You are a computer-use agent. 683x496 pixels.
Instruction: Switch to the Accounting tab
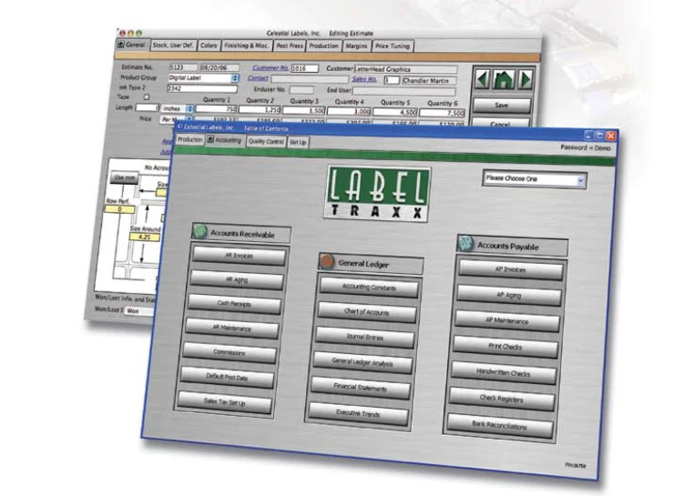click(x=224, y=140)
